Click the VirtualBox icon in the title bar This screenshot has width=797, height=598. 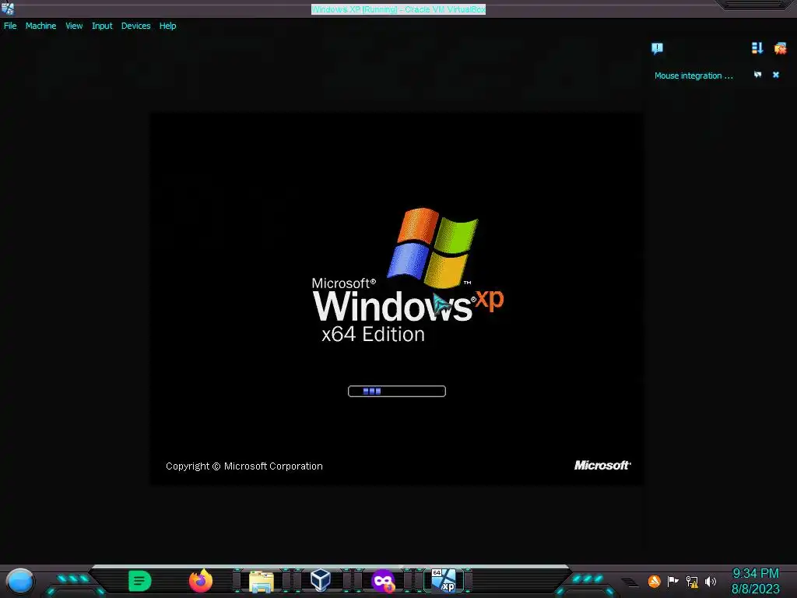8,8
